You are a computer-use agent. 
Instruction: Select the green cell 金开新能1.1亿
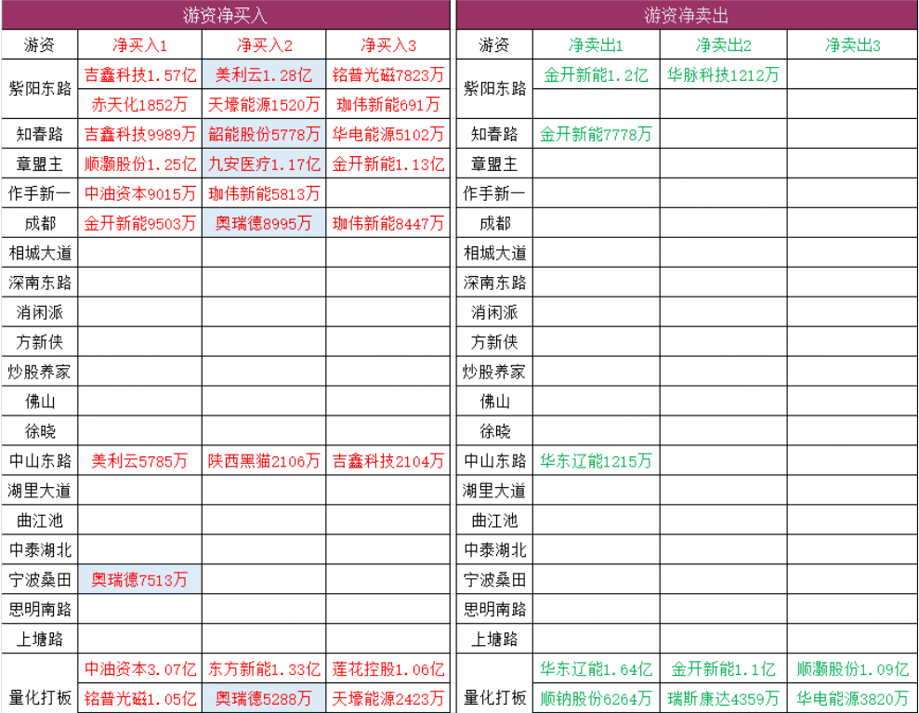[723, 669]
